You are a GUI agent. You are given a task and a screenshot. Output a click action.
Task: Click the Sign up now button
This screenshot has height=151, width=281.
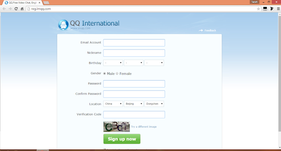tap(122, 139)
